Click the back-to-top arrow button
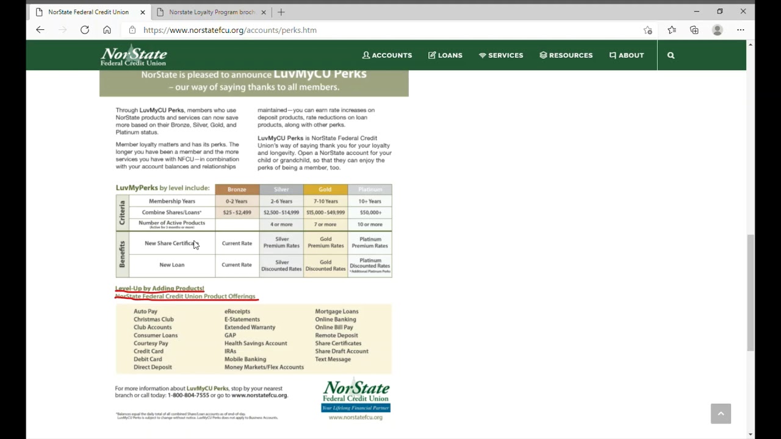 coord(721,413)
